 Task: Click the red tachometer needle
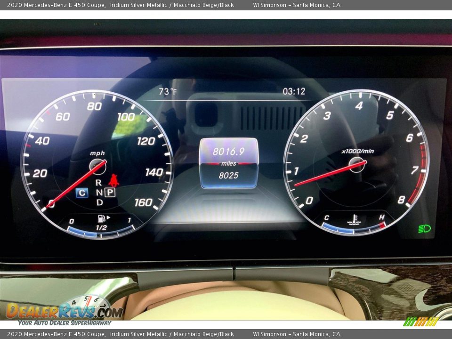tap(331, 173)
